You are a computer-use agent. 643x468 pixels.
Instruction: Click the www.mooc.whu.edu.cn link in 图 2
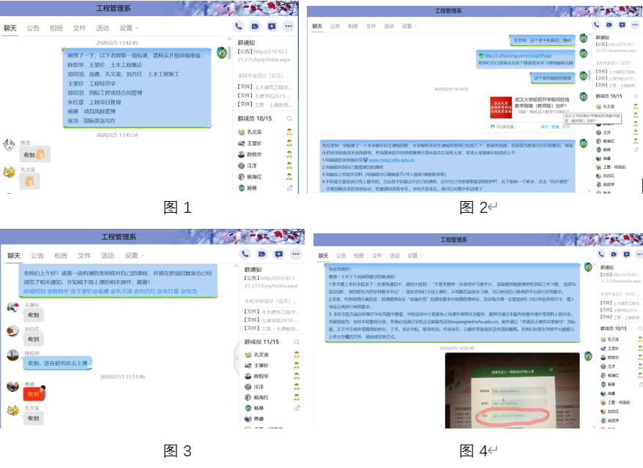point(393,160)
